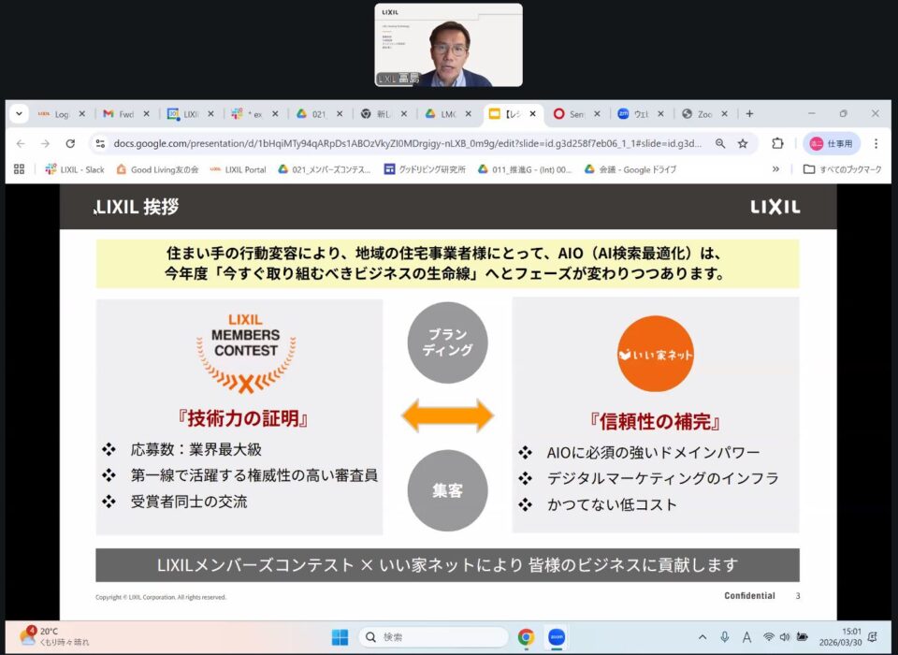This screenshot has width=898, height=655.
Task: Open the Chrome extensions puzzle icon
Action: 777,143
